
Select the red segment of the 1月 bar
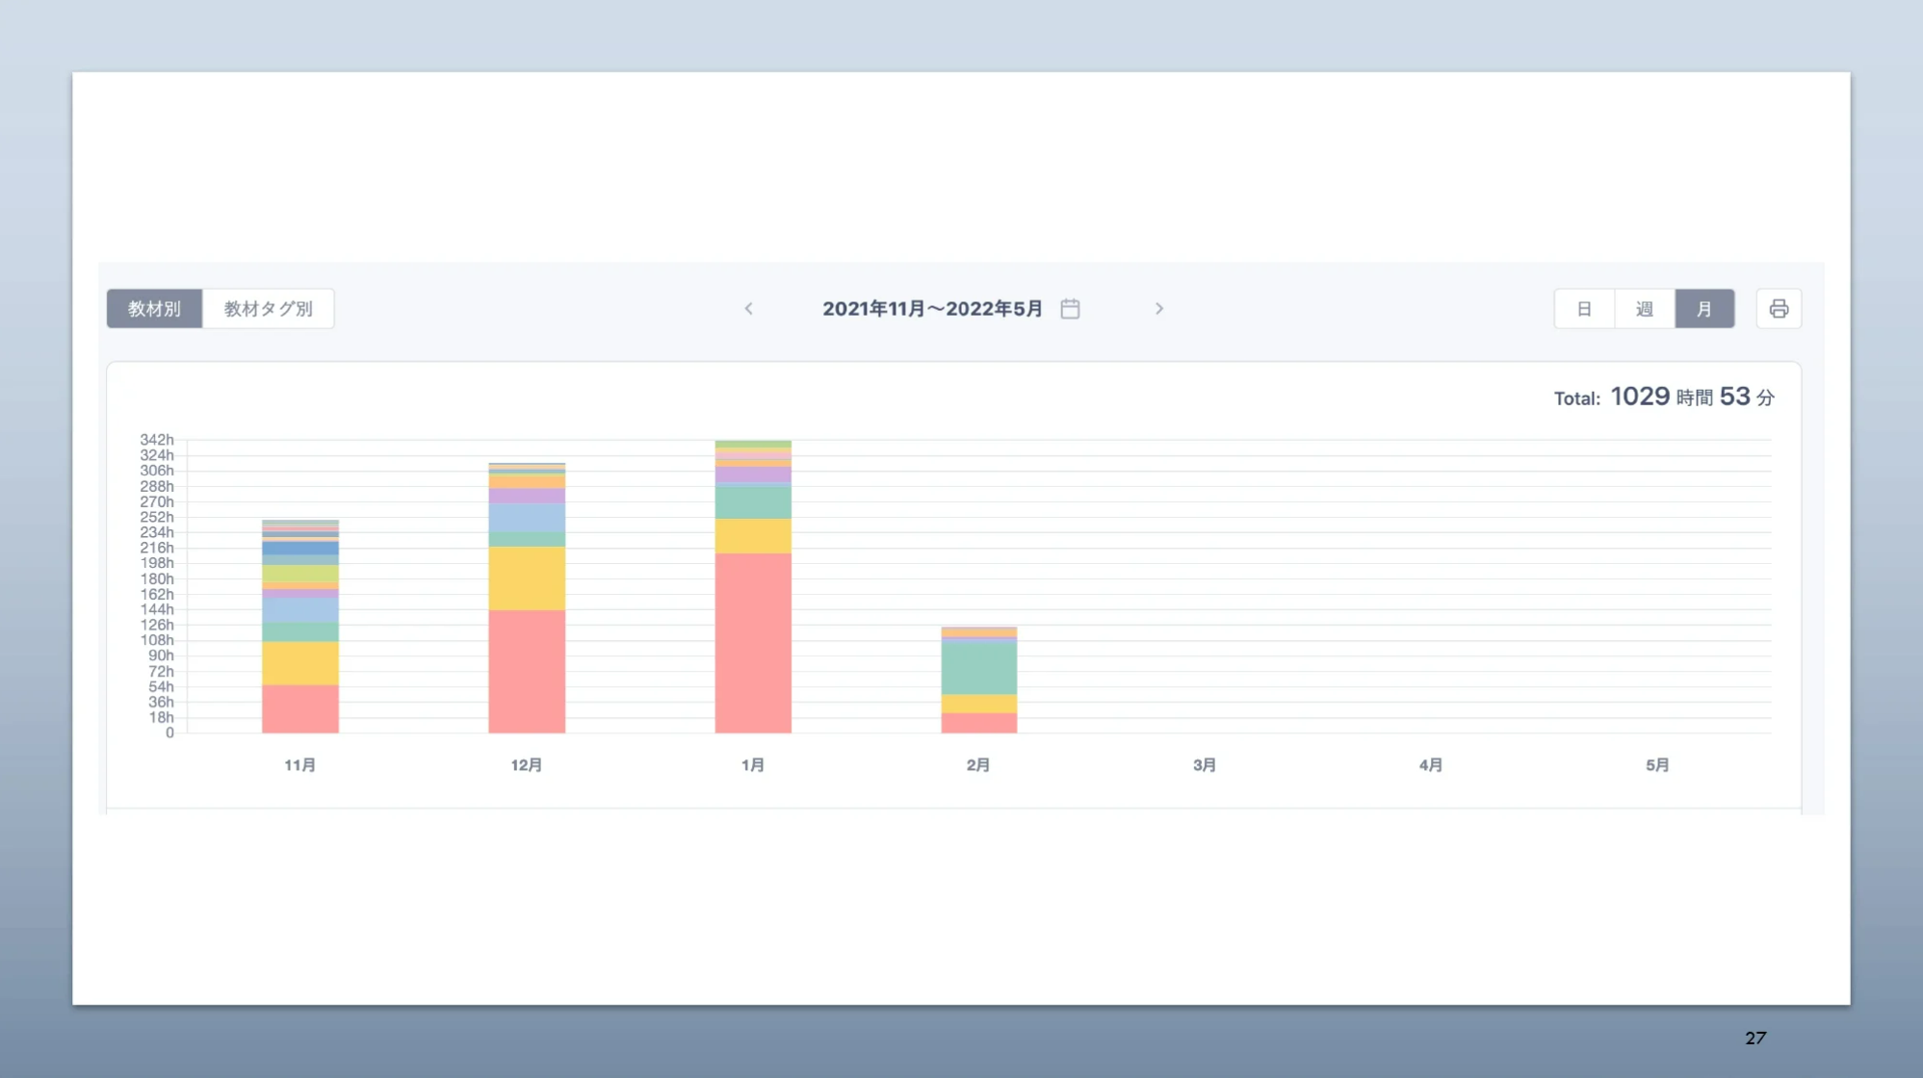752,640
